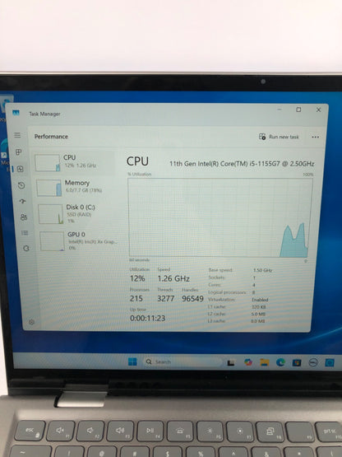Open the Users page icon
Screen dimensions: 342x457
click(24, 217)
